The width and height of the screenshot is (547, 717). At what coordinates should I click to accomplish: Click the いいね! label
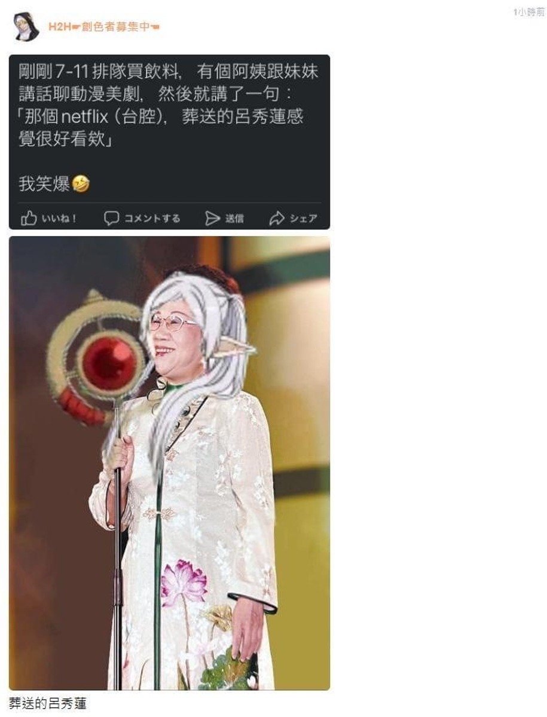click(x=59, y=219)
